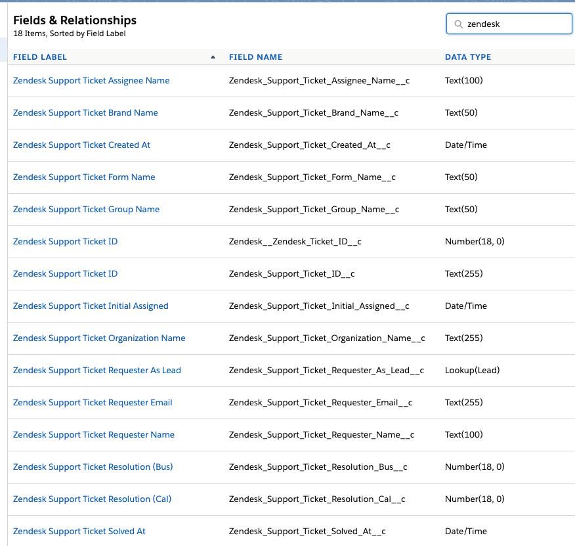Sort by the Field Label column header

[40, 57]
